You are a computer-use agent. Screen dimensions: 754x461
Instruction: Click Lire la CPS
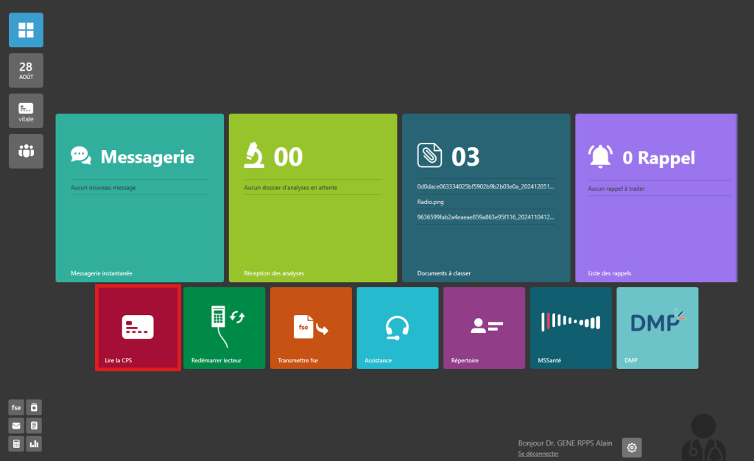(137, 328)
